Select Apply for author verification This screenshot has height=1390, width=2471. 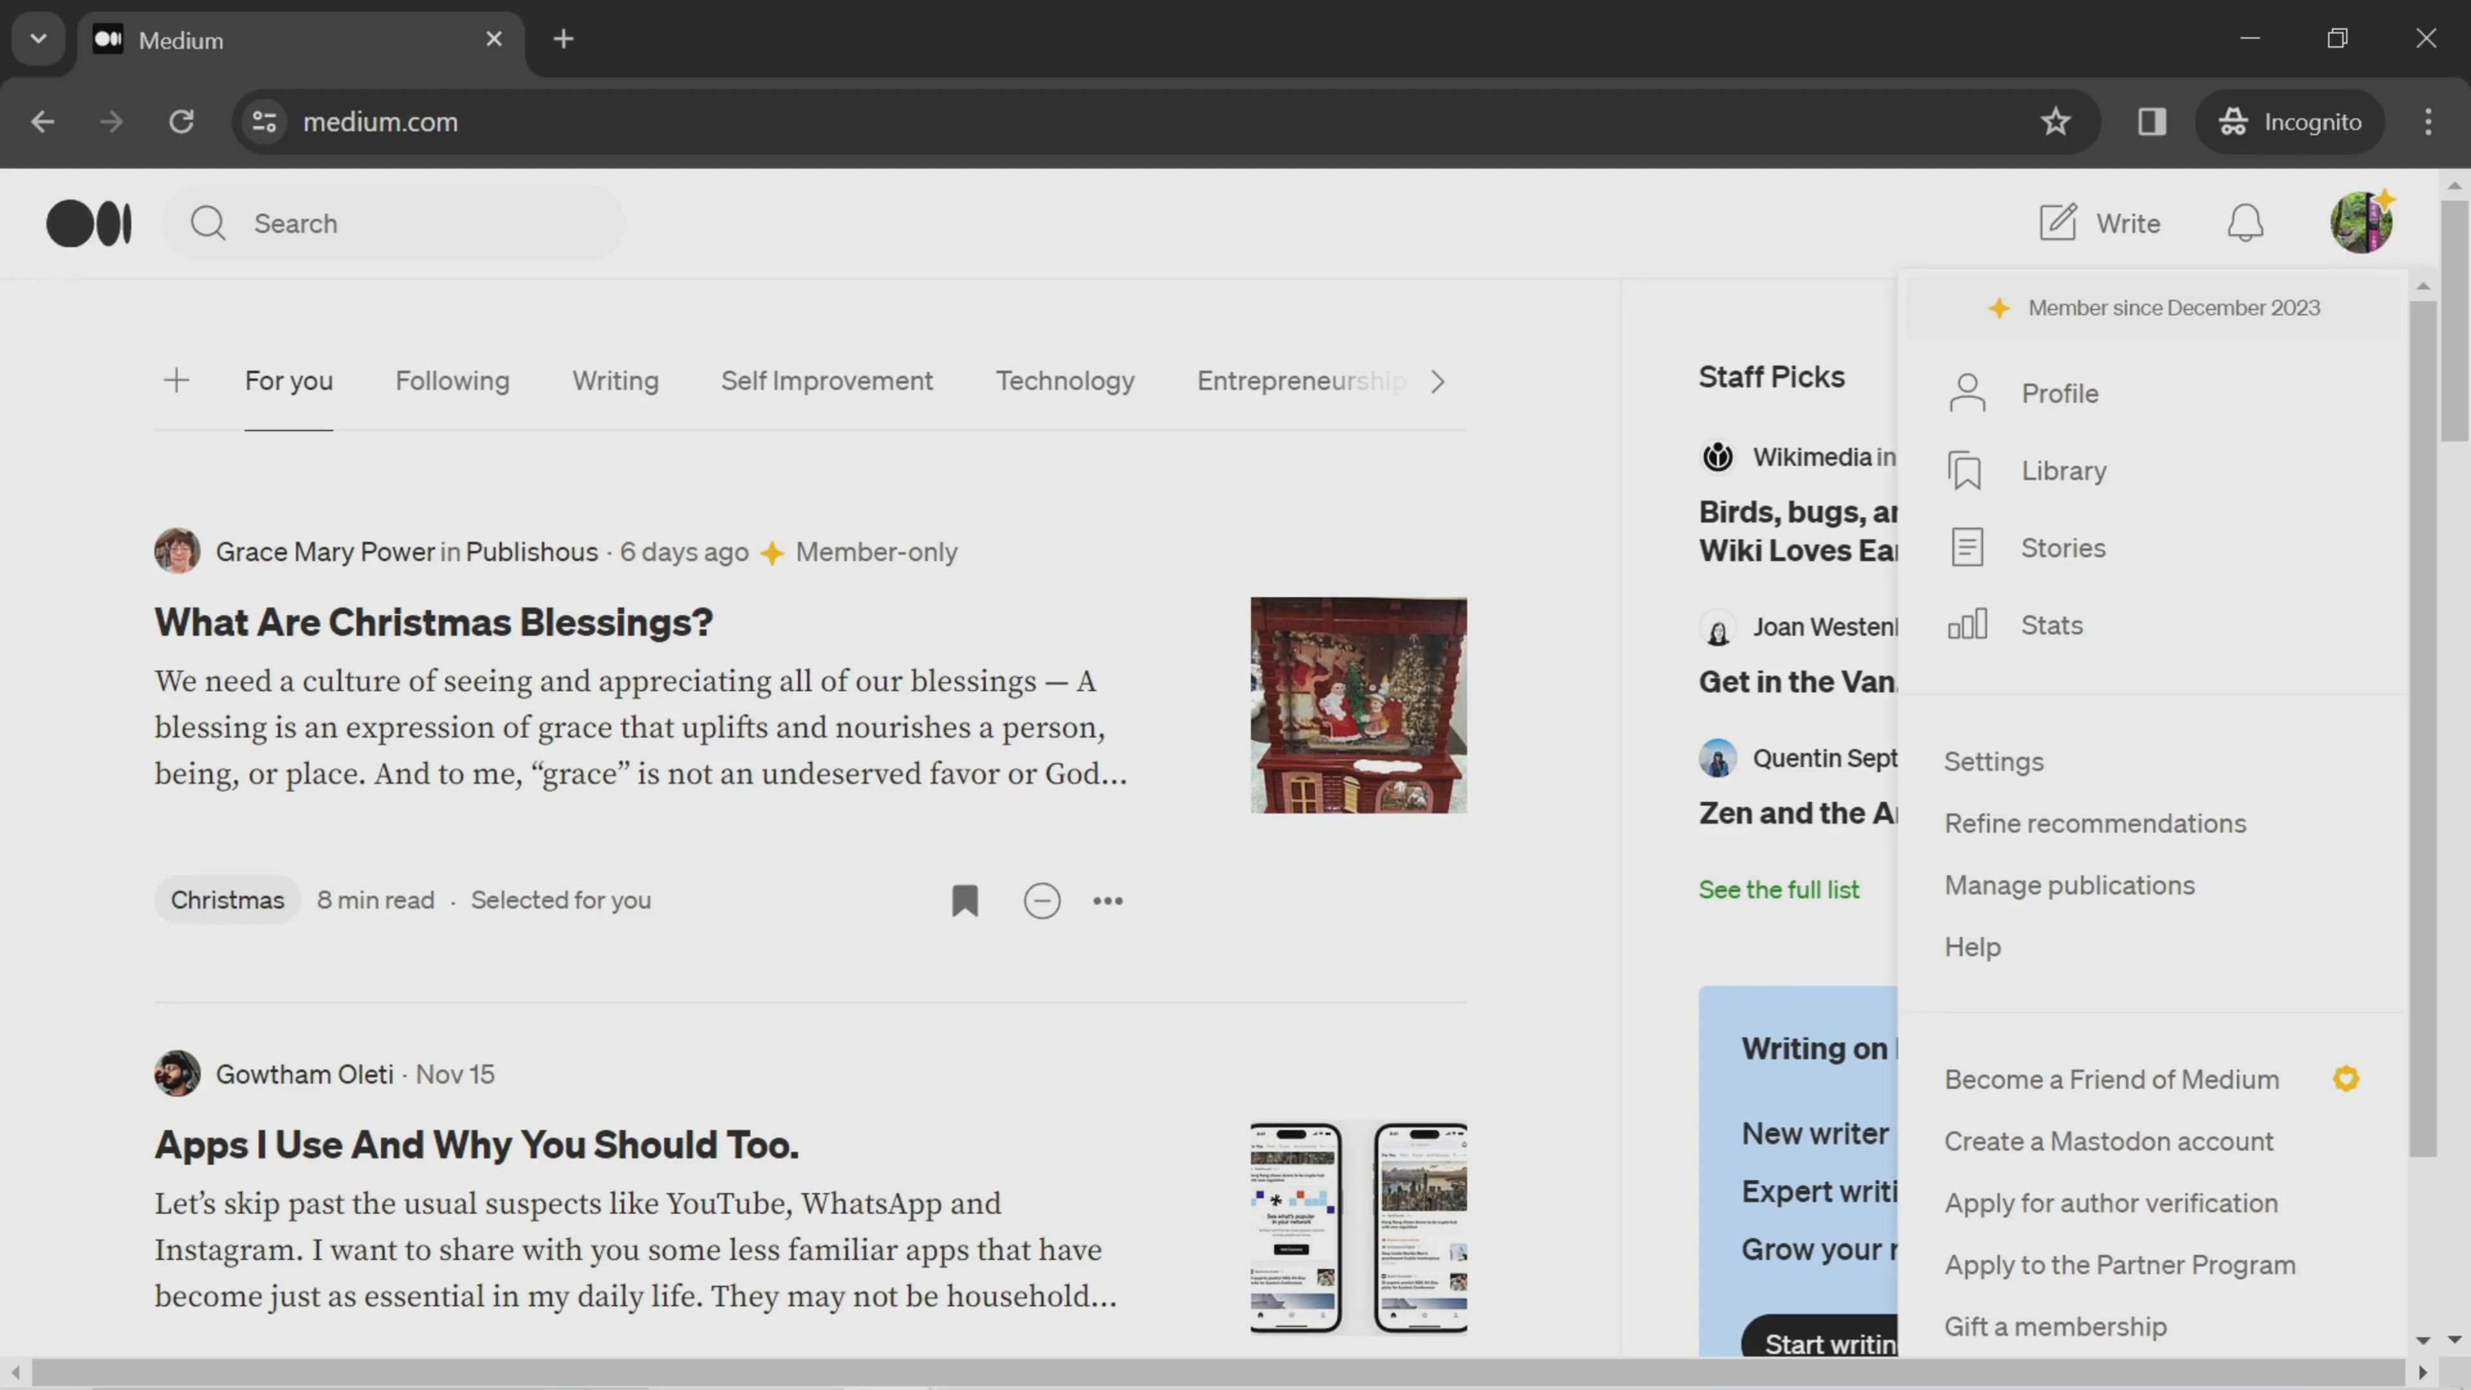(2111, 1203)
